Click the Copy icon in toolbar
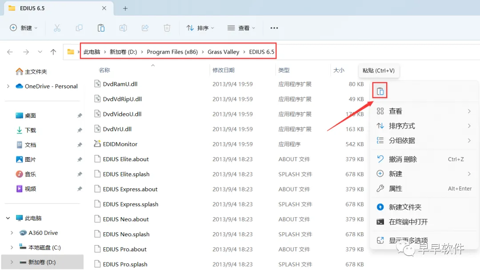Image resolution: width=480 pixels, height=270 pixels. (x=79, y=28)
